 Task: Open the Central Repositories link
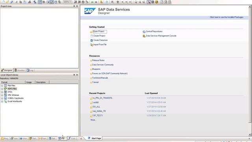[x=154, y=32]
